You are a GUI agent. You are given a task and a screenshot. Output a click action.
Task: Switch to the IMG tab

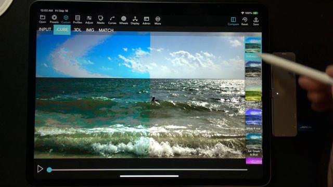click(90, 30)
